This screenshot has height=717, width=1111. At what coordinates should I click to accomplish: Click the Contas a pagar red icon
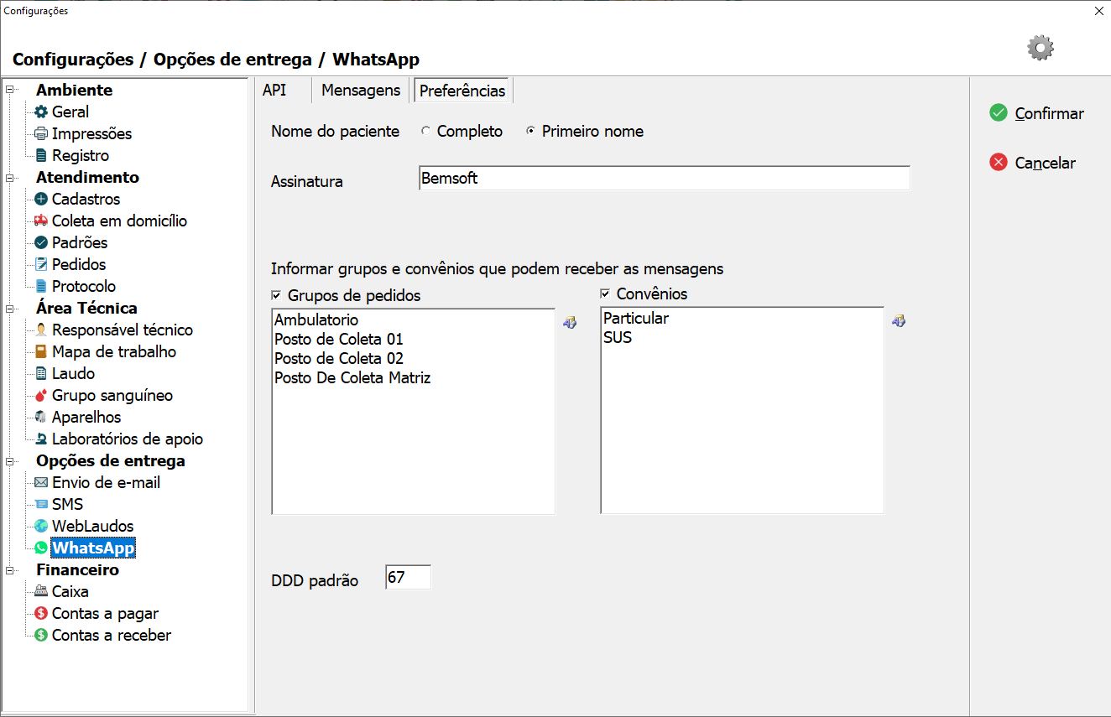[41, 613]
